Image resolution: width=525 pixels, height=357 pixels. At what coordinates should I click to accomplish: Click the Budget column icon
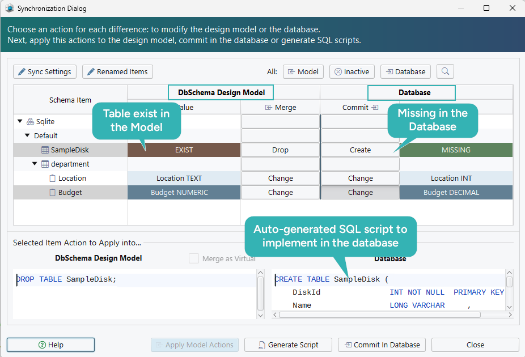[x=52, y=193]
